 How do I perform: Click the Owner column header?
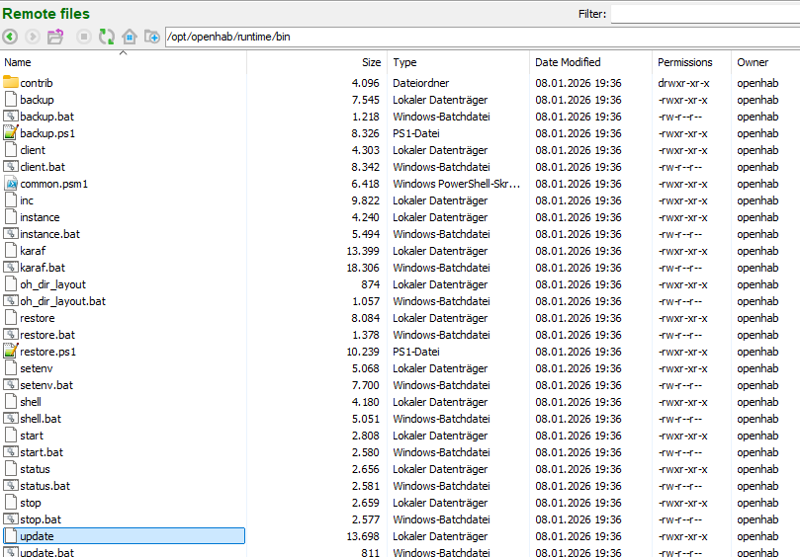click(764, 62)
